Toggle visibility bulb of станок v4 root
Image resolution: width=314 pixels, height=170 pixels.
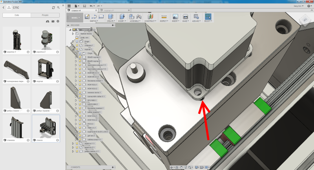pyautogui.click(x=74, y=29)
